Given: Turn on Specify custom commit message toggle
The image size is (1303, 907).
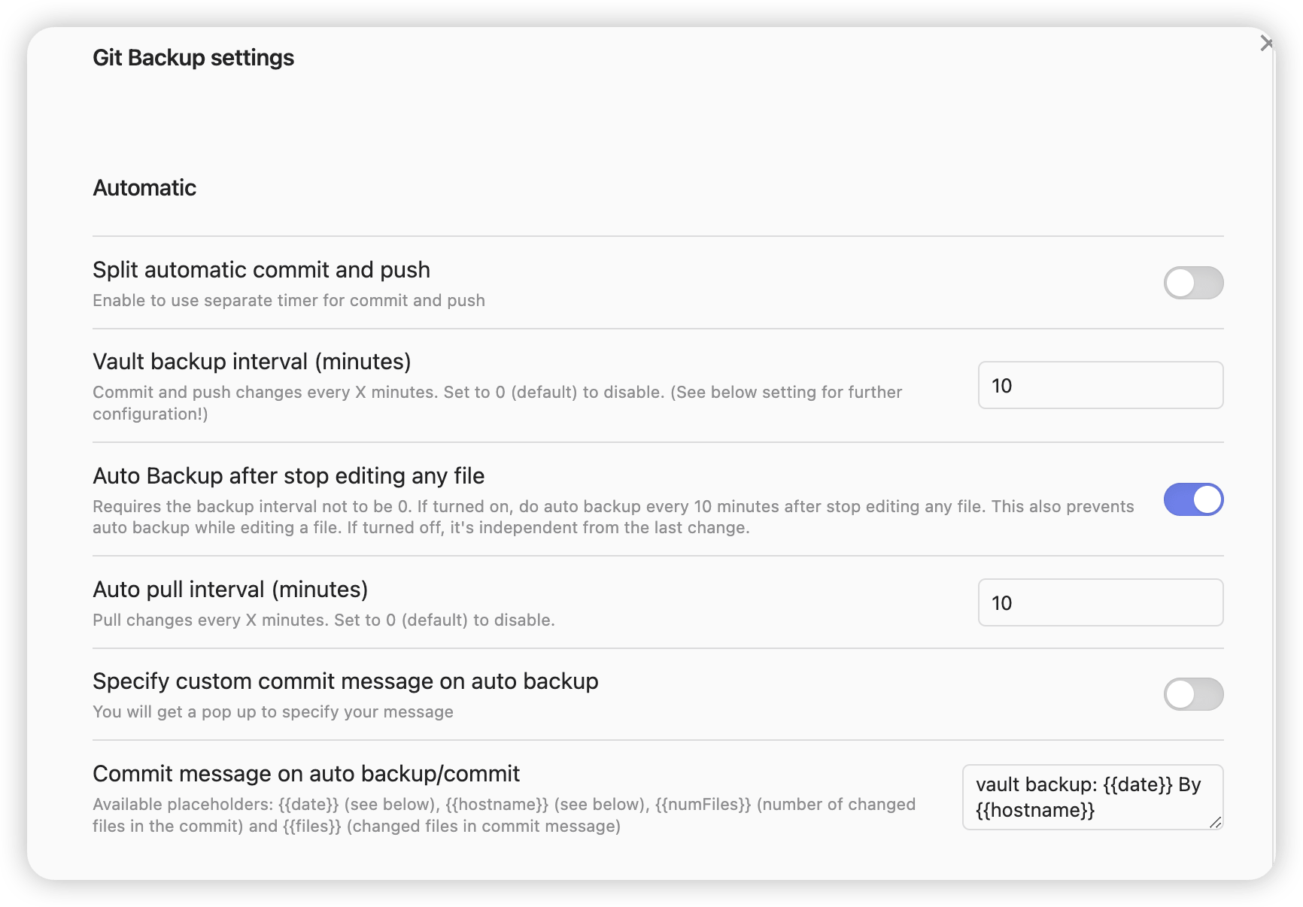Looking at the screenshot, I should tap(1193, 694).
